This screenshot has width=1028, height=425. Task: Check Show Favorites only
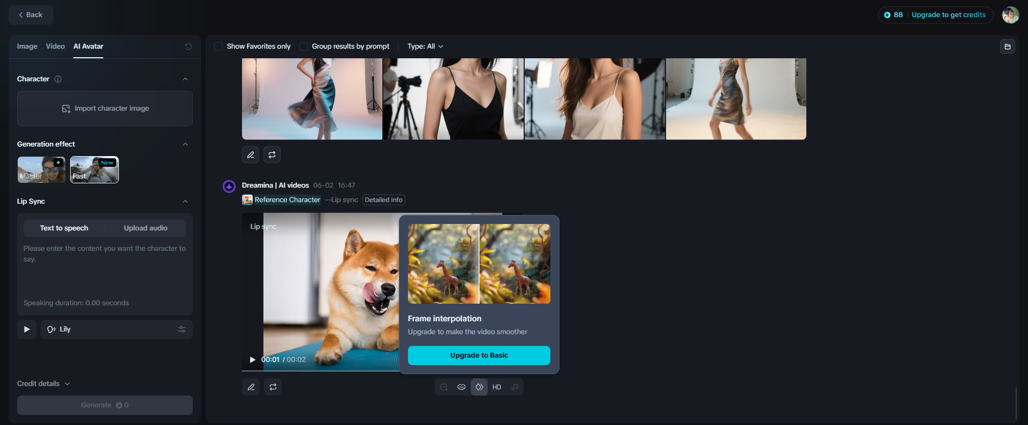pyautogui.click(x=218, y=47)
